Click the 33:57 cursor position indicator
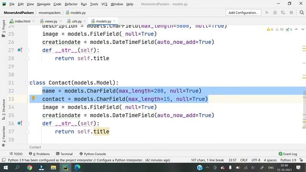 [x=232, y=160]
